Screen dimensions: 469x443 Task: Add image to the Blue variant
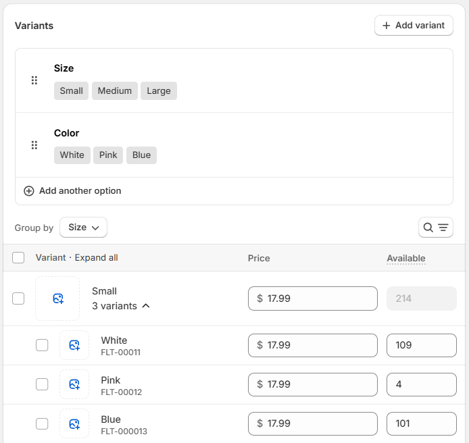pyautogui.click(x=74, y=423)
